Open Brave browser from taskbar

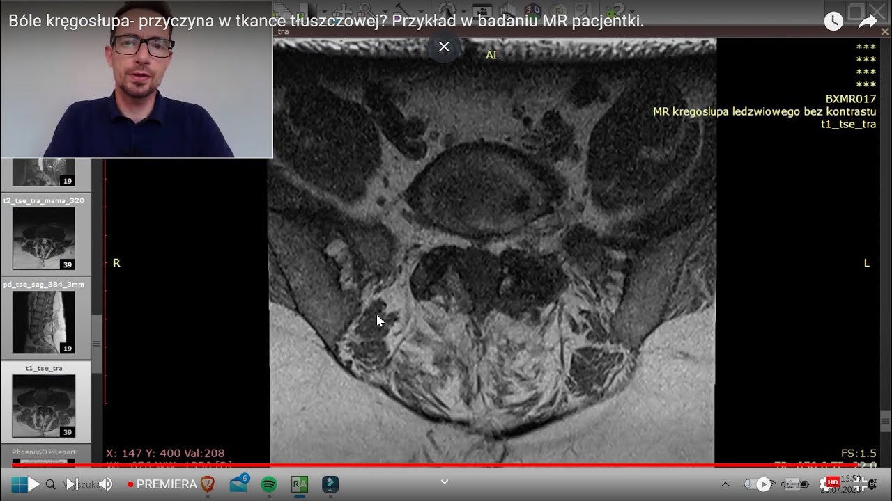click(208, 484)
